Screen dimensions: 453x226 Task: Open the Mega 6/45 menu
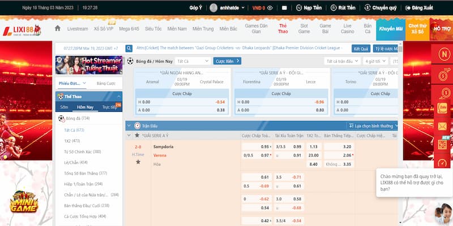[x=129, y=29]
